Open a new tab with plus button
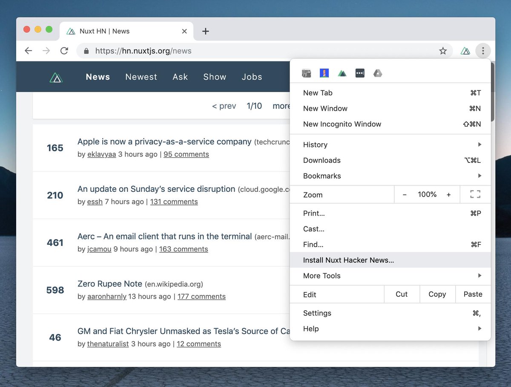The height and width of the screenshot is (387, 511). (x=206, y=31)
